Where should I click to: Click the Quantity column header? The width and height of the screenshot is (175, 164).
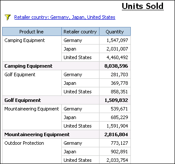pos(115,32)
